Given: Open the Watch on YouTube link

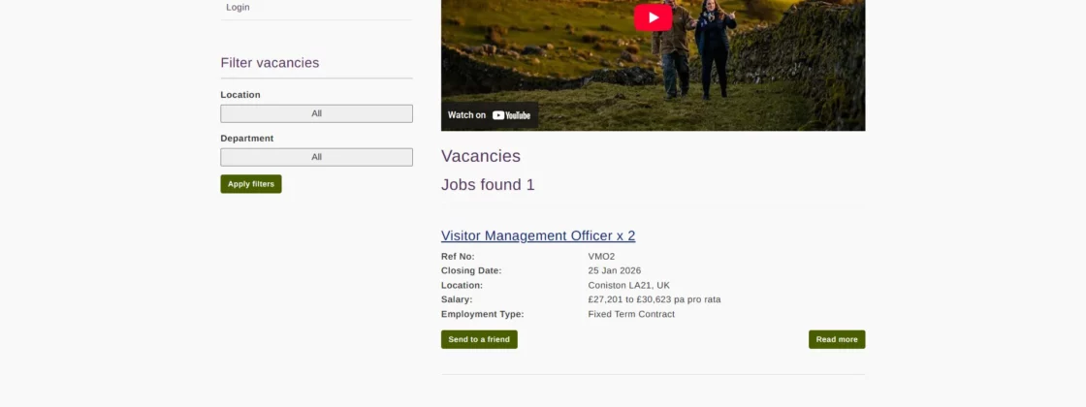Looking at the screenshot, I should 489,115.
